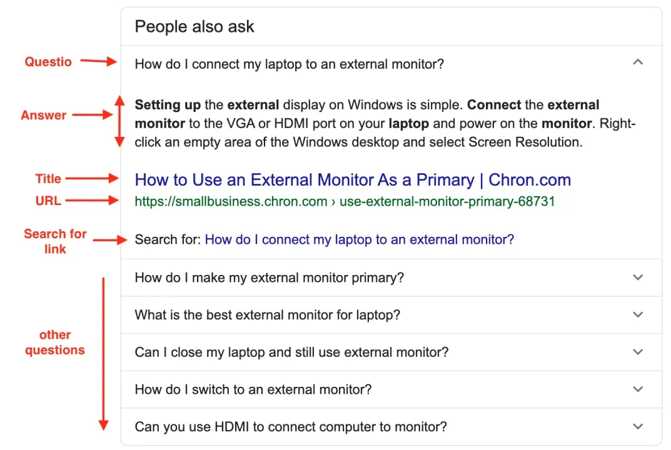
Task: Click the answer paragraph about setting up external display
Action: (375, 123)
